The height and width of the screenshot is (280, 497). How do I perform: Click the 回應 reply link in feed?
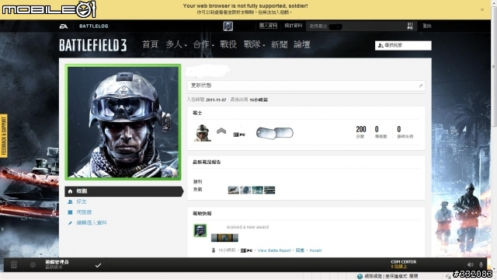pyautogui.click(x=300, y=250)
